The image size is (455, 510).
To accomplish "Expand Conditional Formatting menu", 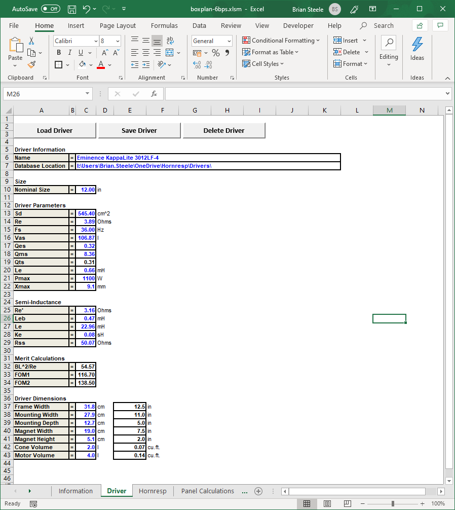I will click(x=281, y=41).
